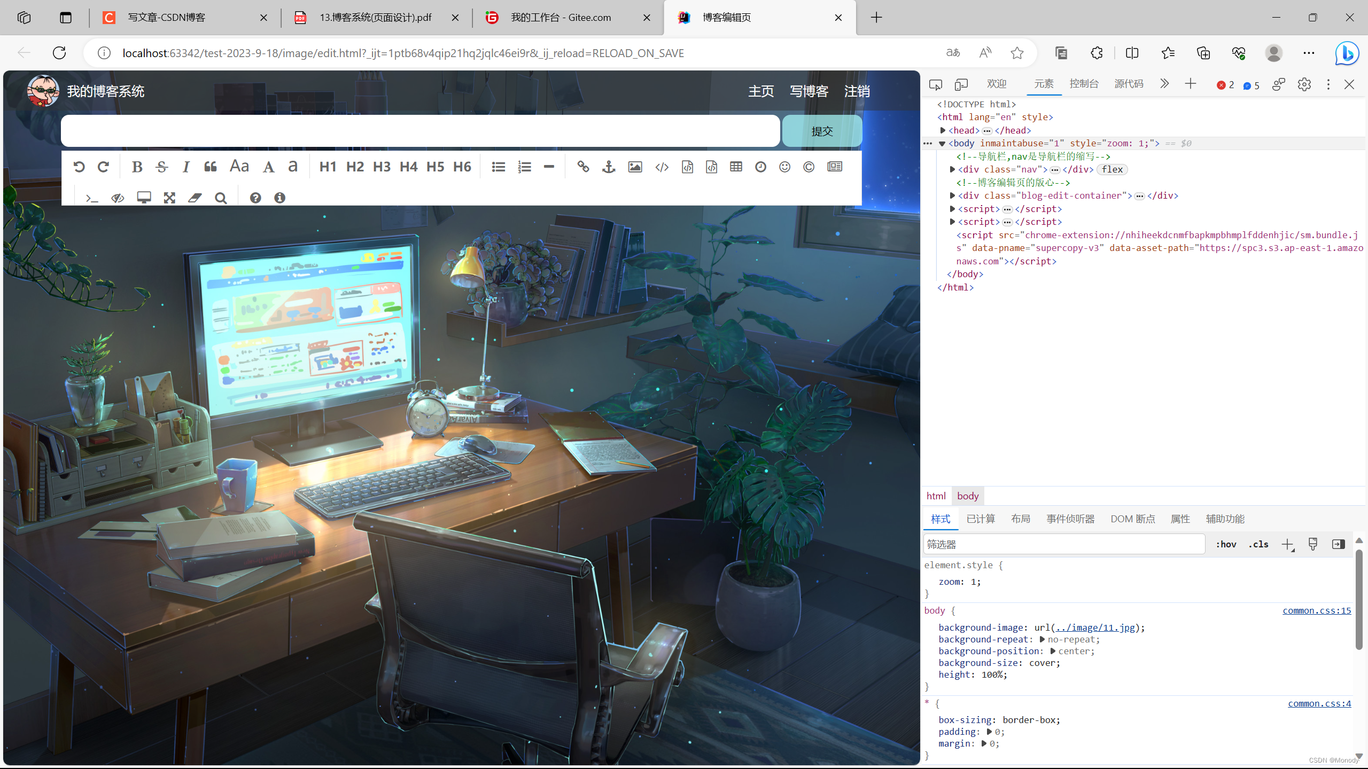Toggle the HTML preview (monitor icon)
The image size is (1368, 769).
144,198
